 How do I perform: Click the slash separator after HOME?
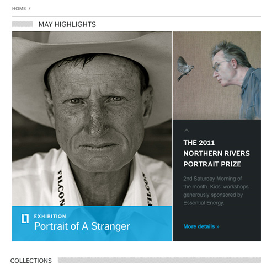coord(29,9)
